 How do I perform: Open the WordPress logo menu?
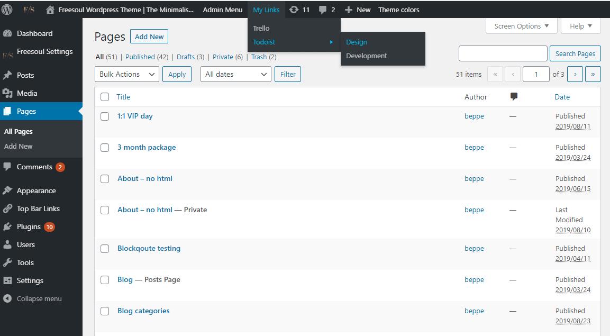[7, 10]
